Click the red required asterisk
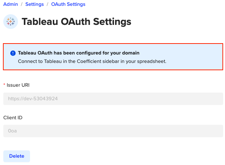This screenshot has width=225, height=165. [x=4, y=85]
